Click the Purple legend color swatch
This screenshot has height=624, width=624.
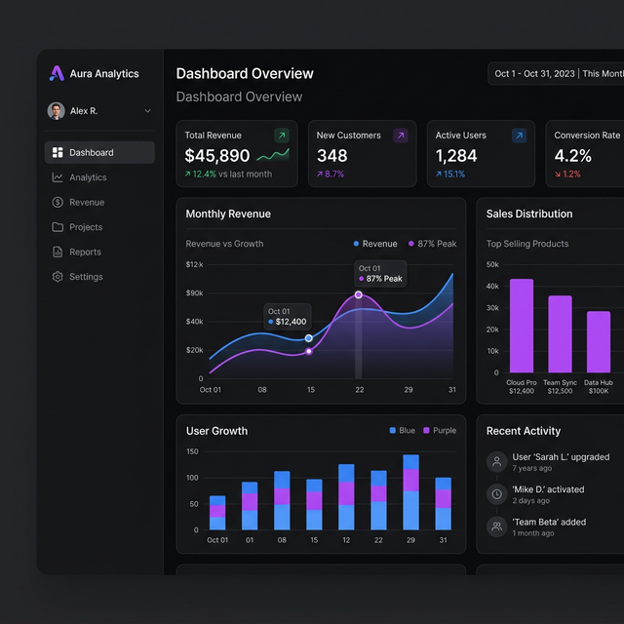click(427, 430)
